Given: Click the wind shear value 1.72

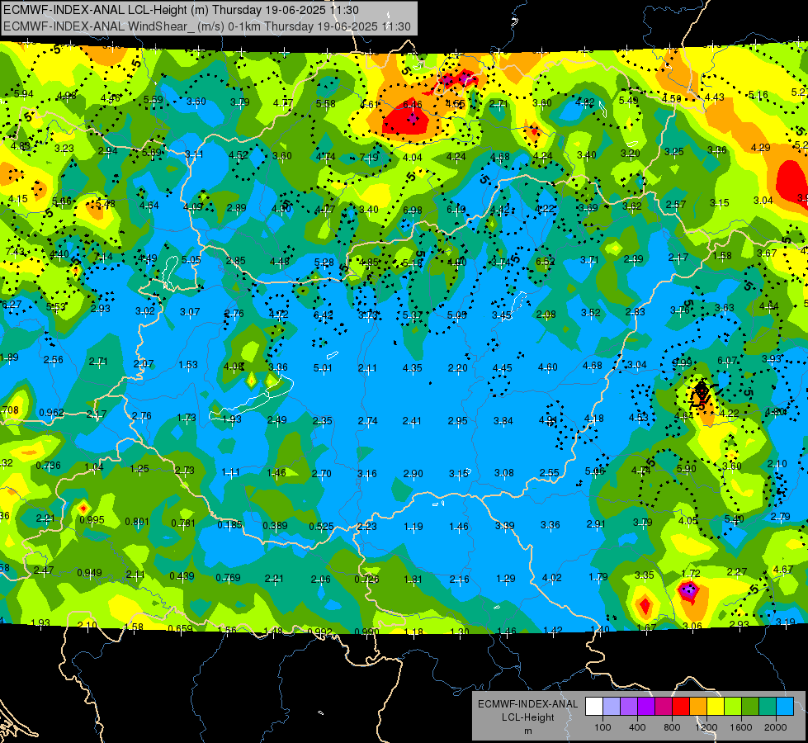Looking at the screenshot, I should point(691,573).
